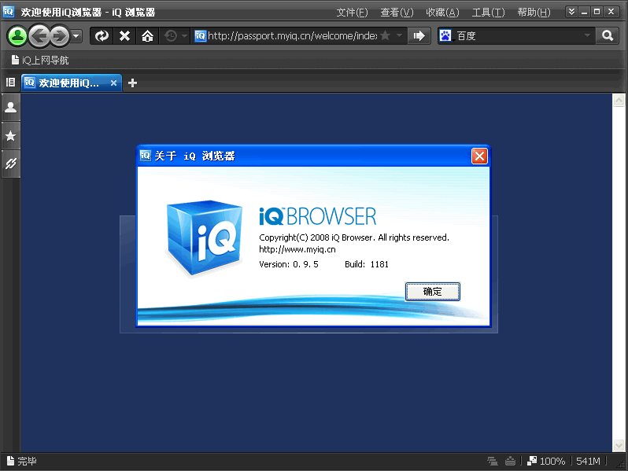Click the Go arrow button

coord(419,36)
